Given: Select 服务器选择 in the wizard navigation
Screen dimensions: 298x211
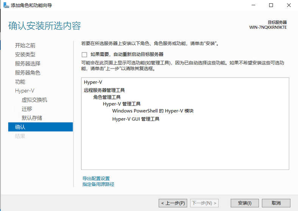Looking at the screenshot, I should coord(28,64).
